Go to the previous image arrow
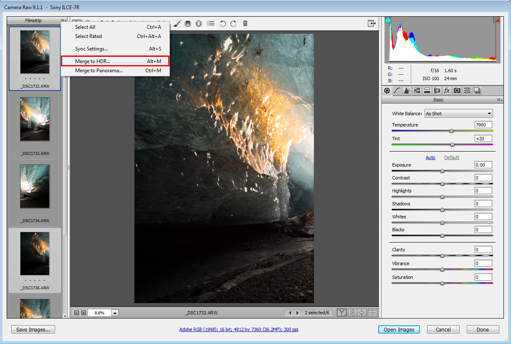Image resolution: width=511 pixels, height=344 pixels. [290, 313]
